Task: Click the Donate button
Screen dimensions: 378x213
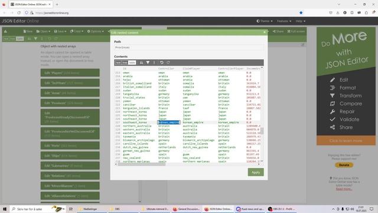Action: point(344,165)
